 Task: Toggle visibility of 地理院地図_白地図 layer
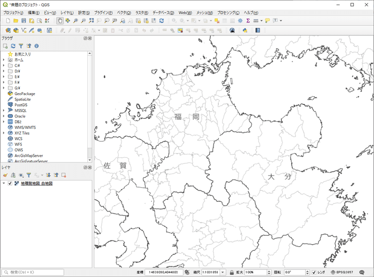point(10,183)
